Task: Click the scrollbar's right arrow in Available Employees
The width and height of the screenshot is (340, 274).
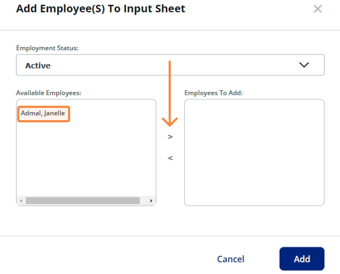Action: [x=151, y=201]
